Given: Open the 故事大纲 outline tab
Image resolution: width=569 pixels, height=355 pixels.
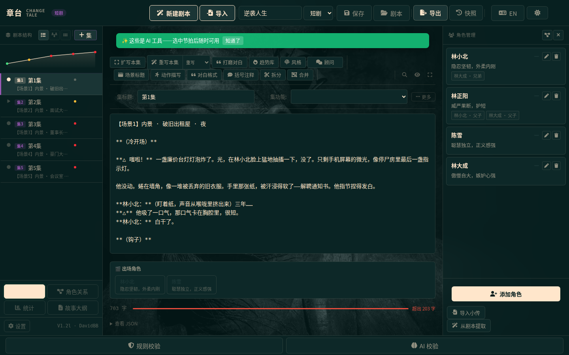Looking at the screenshot, I should click(x=73, y=308).
